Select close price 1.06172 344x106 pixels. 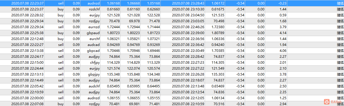click(218, 3)
